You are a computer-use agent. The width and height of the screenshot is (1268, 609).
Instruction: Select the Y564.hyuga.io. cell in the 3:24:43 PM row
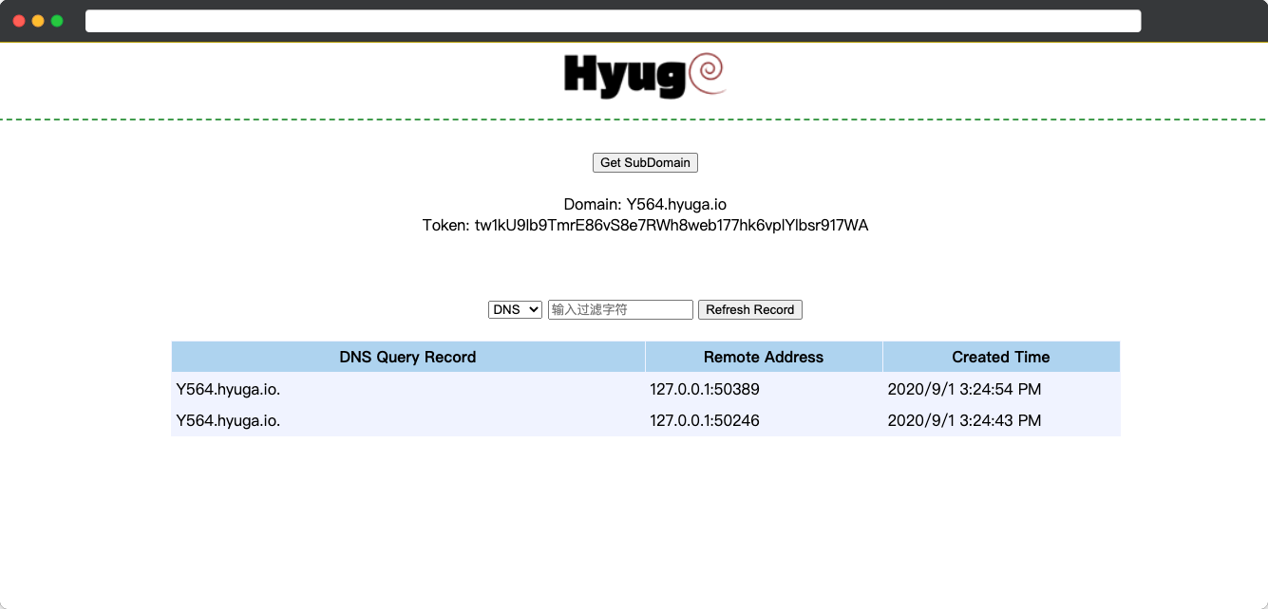pos(408,420)
